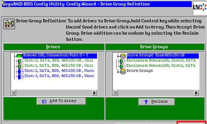Click the Drive Groups panel header
Image resolution: width=207 pixels, height=124 pixels.
[x=155, y=47]
